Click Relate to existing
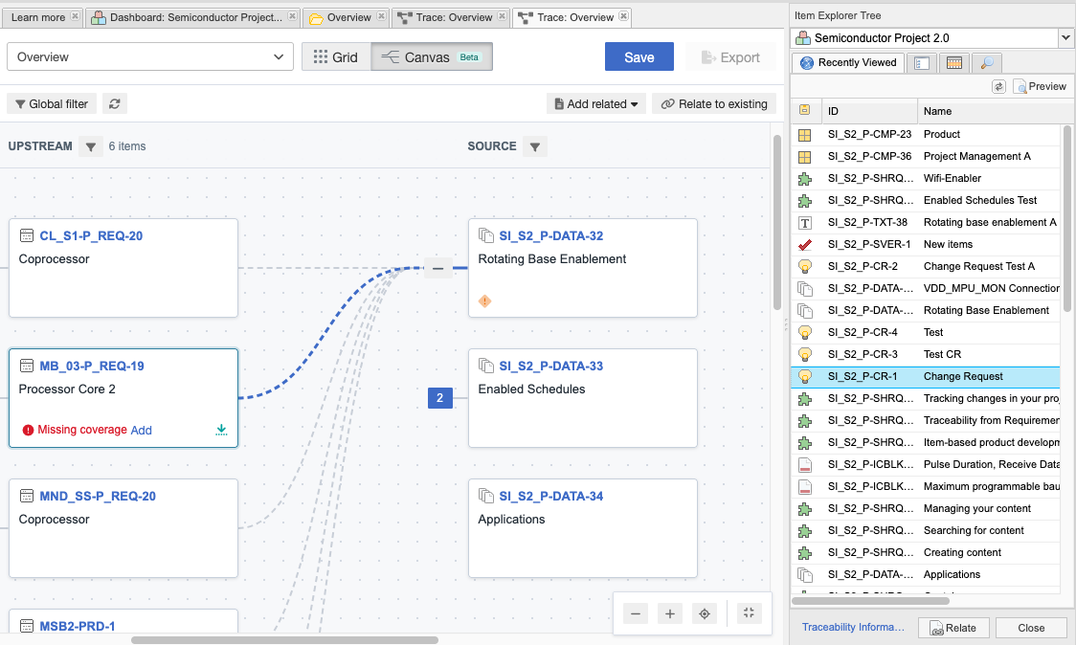The image size is (1076, 645). (x=714, y=103)
